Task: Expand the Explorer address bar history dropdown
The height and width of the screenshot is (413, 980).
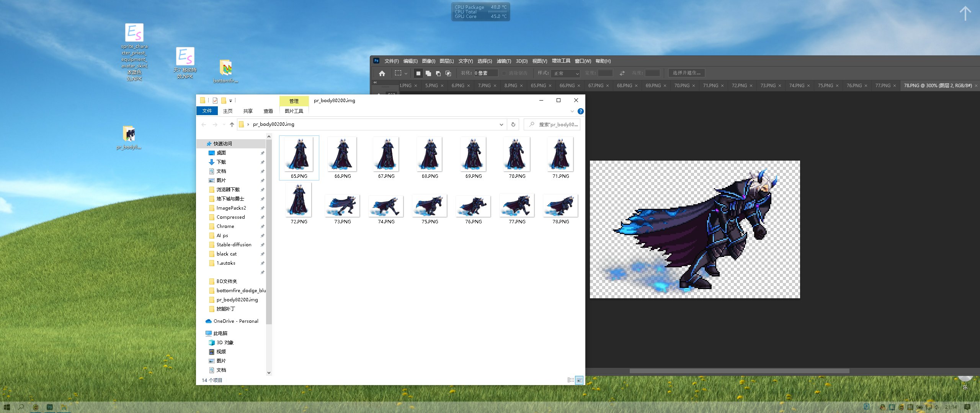Action: tap(501, 125)
